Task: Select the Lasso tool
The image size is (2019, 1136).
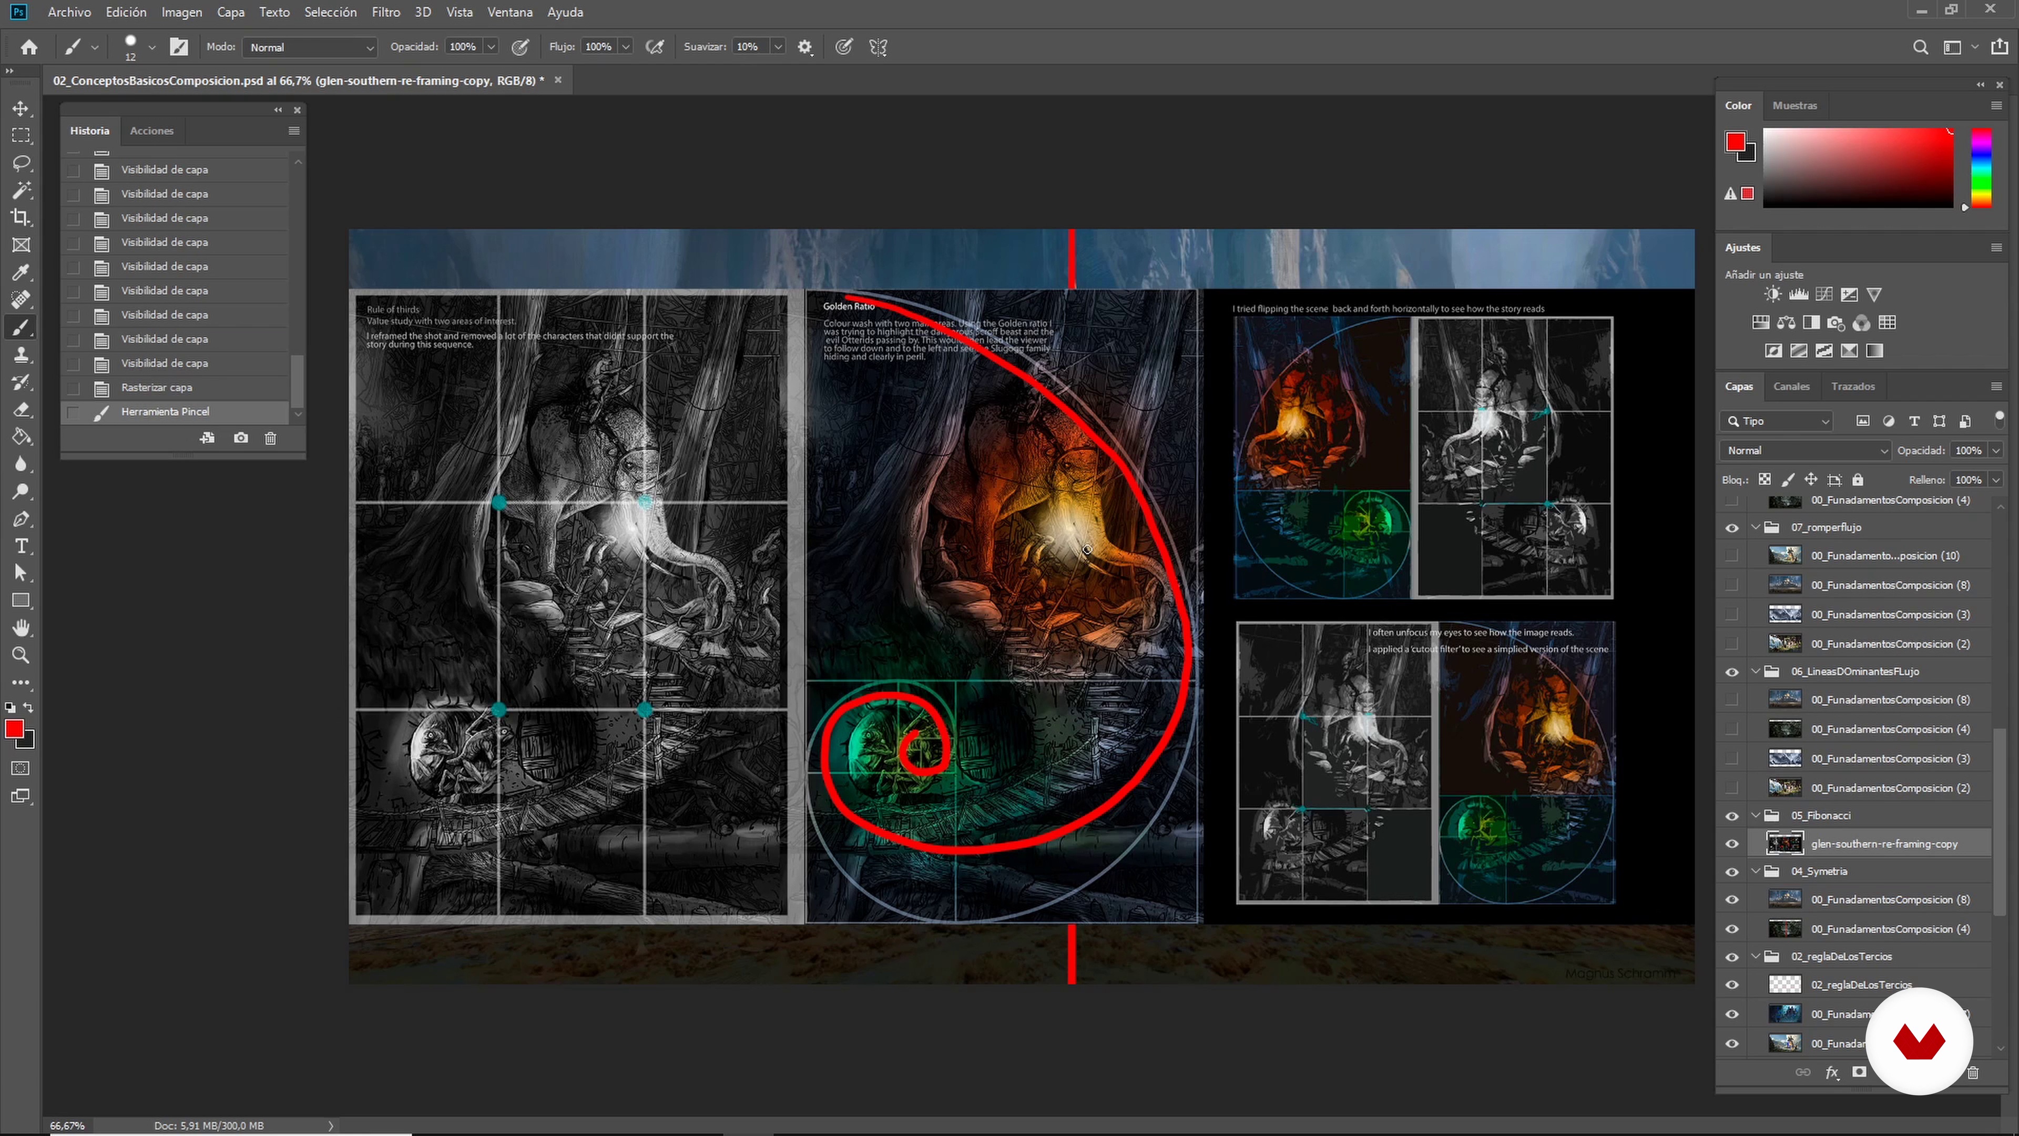Action: coord(21,163)
